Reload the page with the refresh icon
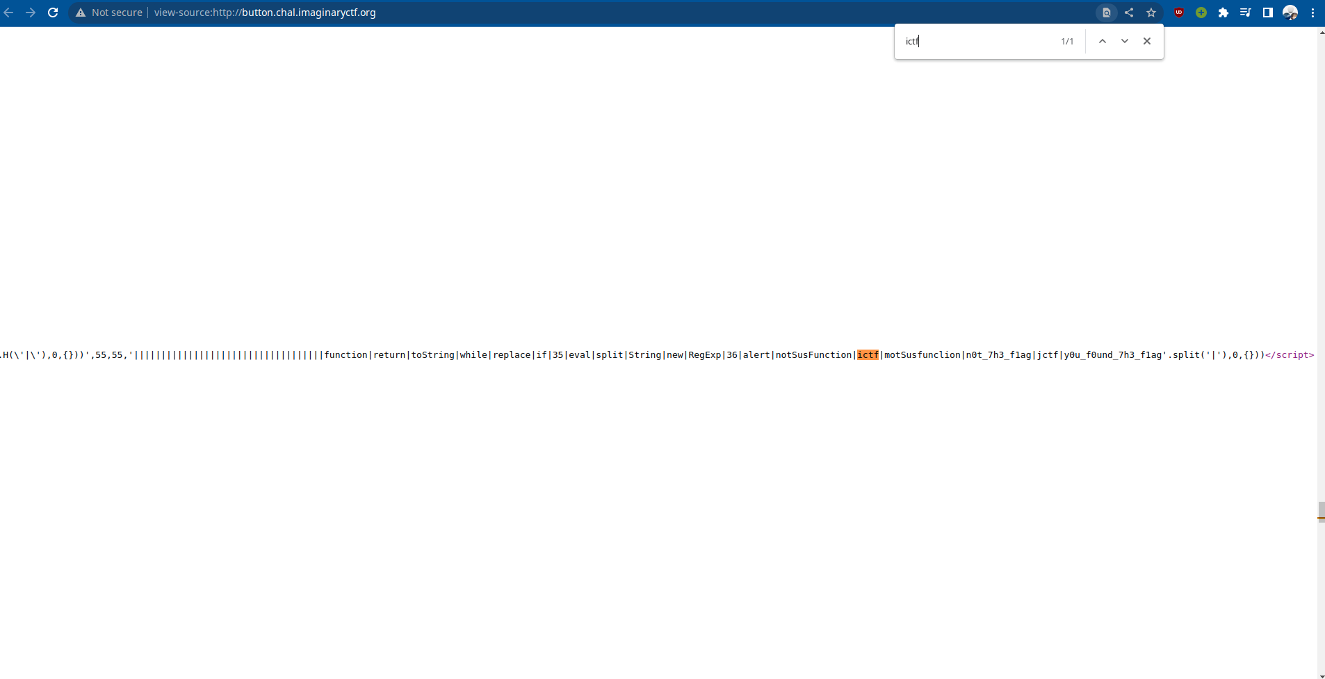 click(53, 13)
